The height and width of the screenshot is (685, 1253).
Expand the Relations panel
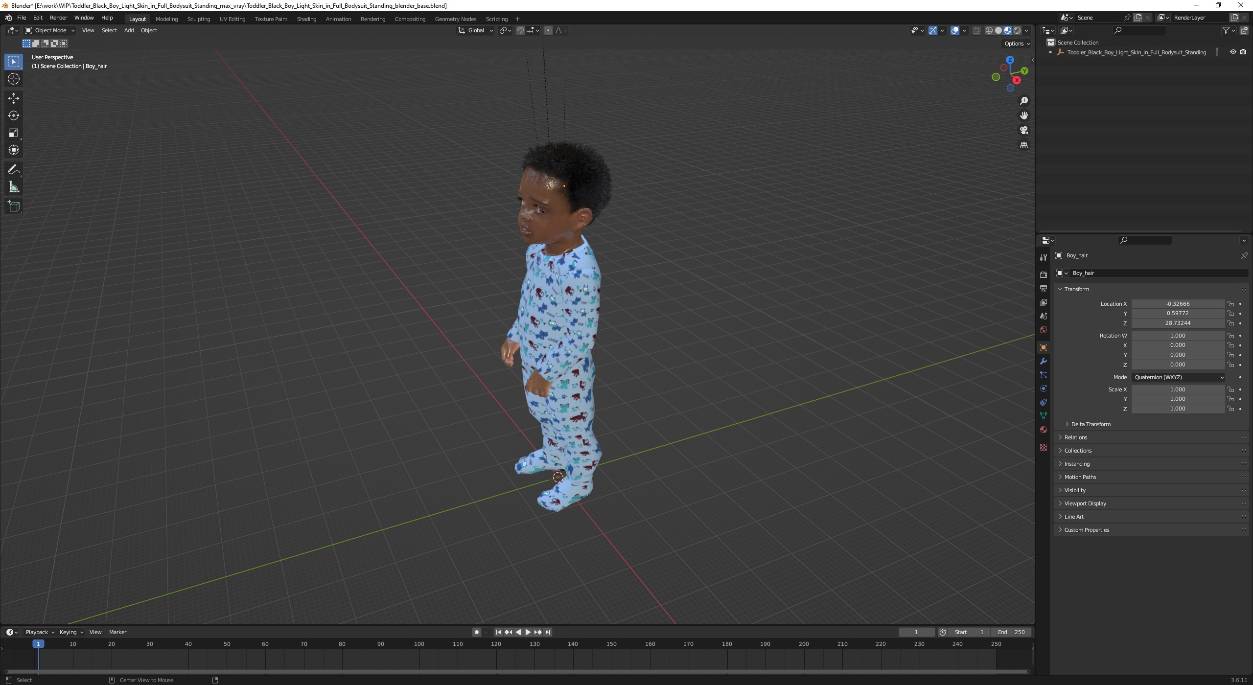[x=1075, y=437]
